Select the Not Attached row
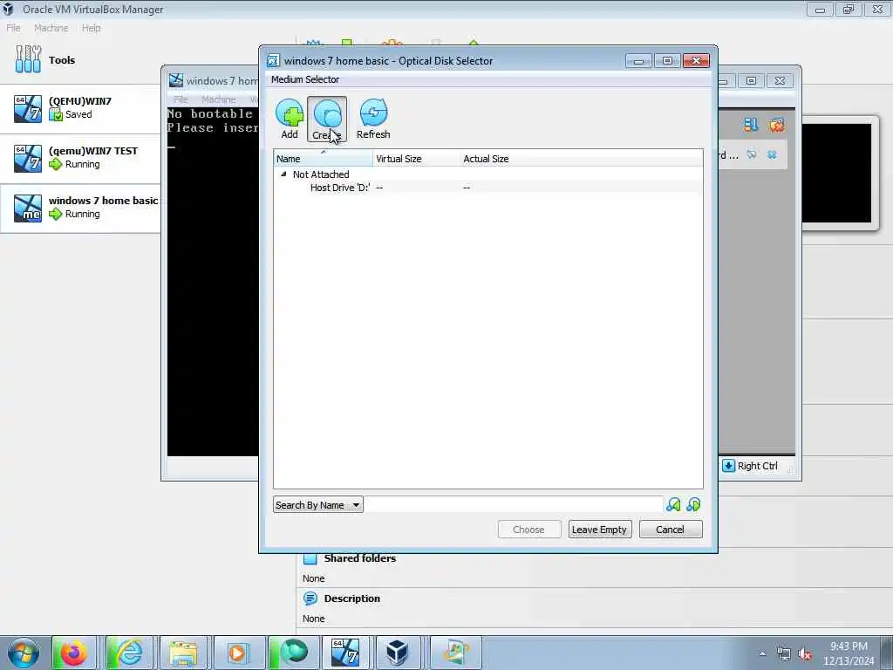The height and width of the screenshot is (670, 893). pos(488,174)
